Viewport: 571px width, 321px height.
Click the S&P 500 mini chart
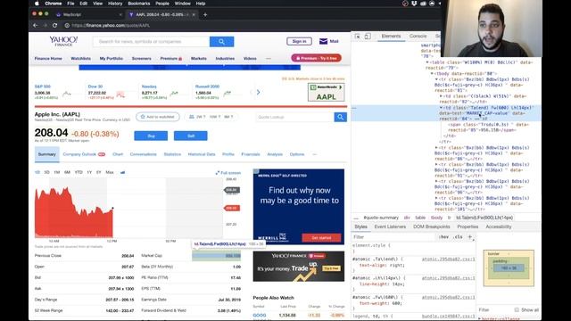[67, 94]
